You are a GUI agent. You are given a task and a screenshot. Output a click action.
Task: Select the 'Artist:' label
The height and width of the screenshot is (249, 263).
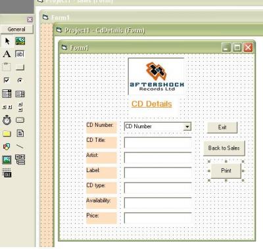coord(101,158)
